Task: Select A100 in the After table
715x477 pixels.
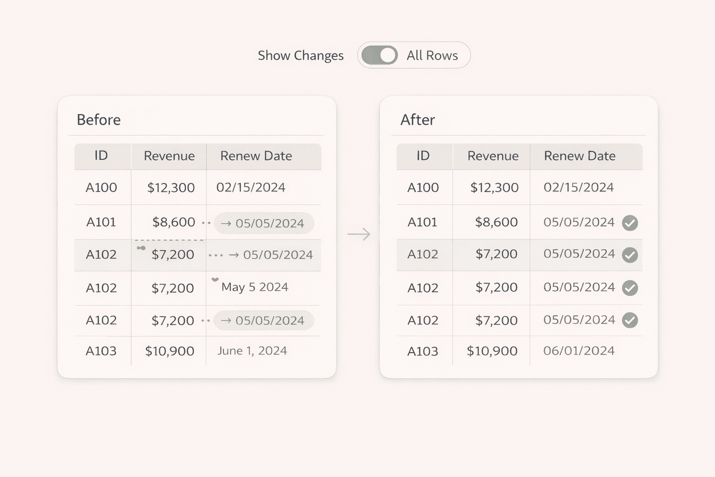Action: [423, 188]
